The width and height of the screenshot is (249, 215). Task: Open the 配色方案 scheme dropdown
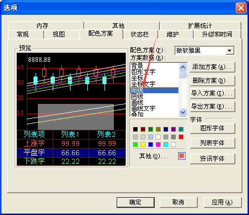(x=230, y=51)
